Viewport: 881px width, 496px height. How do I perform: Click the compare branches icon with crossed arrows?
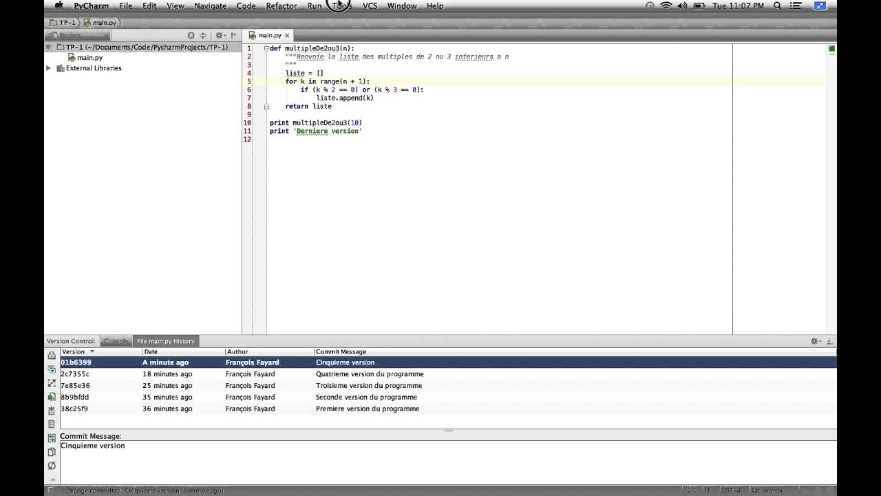click(52, 383)
